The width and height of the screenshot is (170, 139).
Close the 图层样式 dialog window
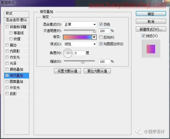point(163,2)
